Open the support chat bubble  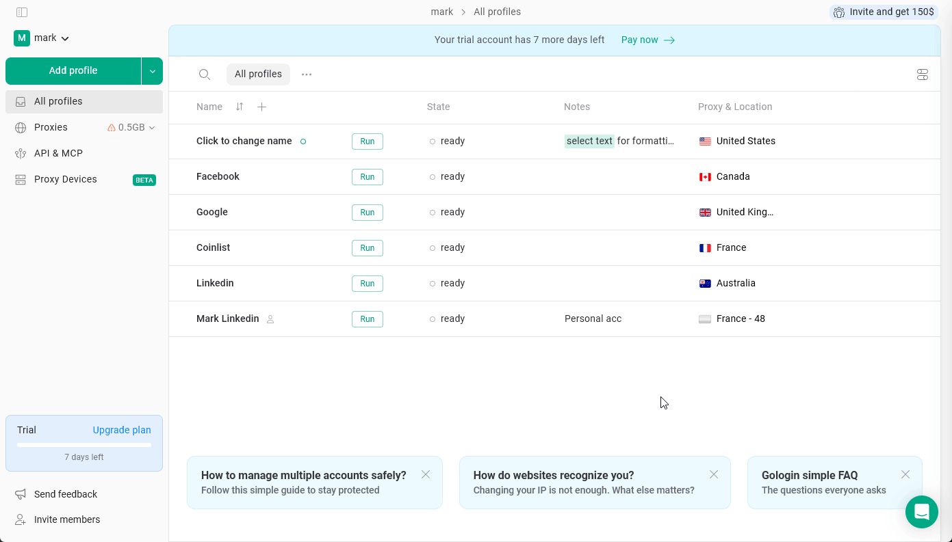click(921, 511)
